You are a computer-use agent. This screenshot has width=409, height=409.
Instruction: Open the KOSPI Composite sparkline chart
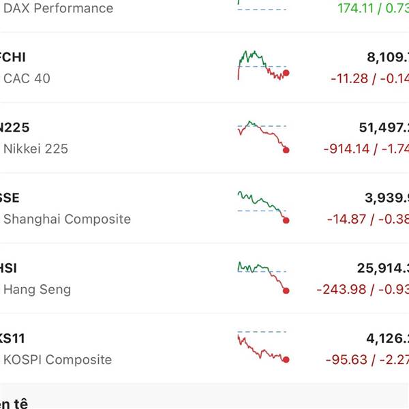(x=262, y=347)
